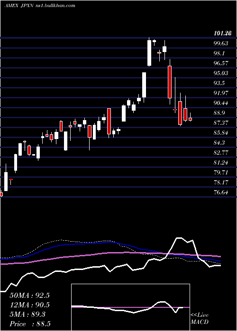Click the last small red candle on the right
The height and width of the screenshot is (331, 237).
pos(190,119)
